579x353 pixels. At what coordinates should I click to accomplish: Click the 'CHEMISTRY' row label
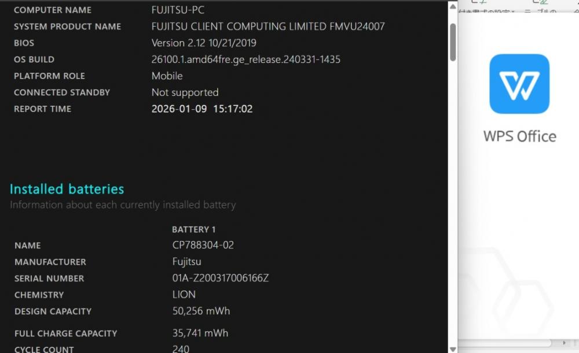click(x=39, y=295)
